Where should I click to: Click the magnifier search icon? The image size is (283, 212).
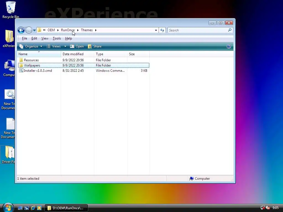click(230, 30)
